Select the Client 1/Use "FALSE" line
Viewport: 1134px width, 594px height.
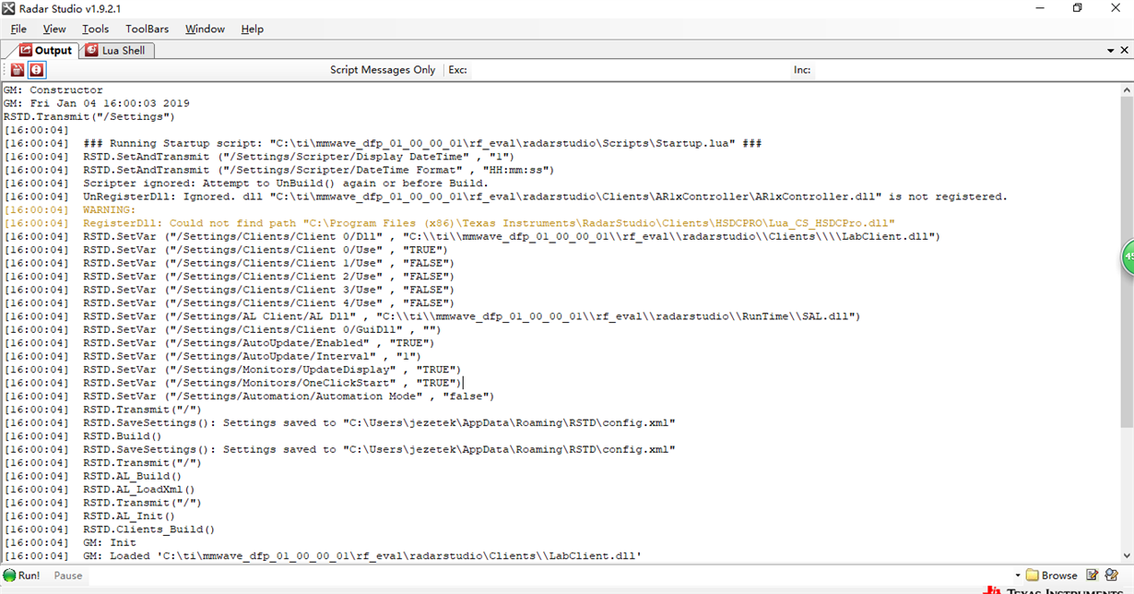229,264
